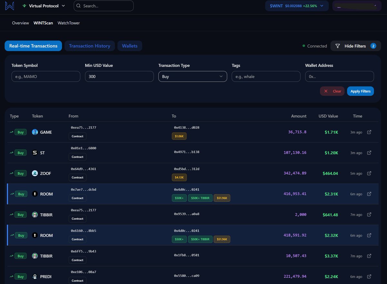Clear all filters
Screen dimensions: 387x284
(332, 91)
